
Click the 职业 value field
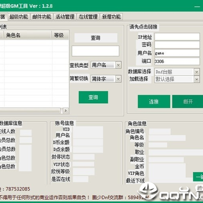point(176,152)
